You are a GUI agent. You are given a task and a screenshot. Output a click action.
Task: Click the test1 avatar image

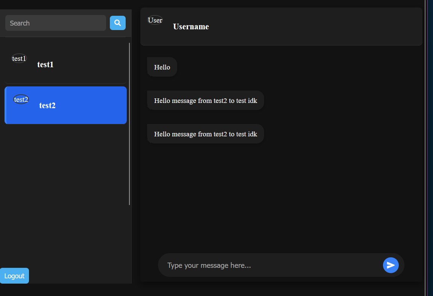click(x=19, y=58)
